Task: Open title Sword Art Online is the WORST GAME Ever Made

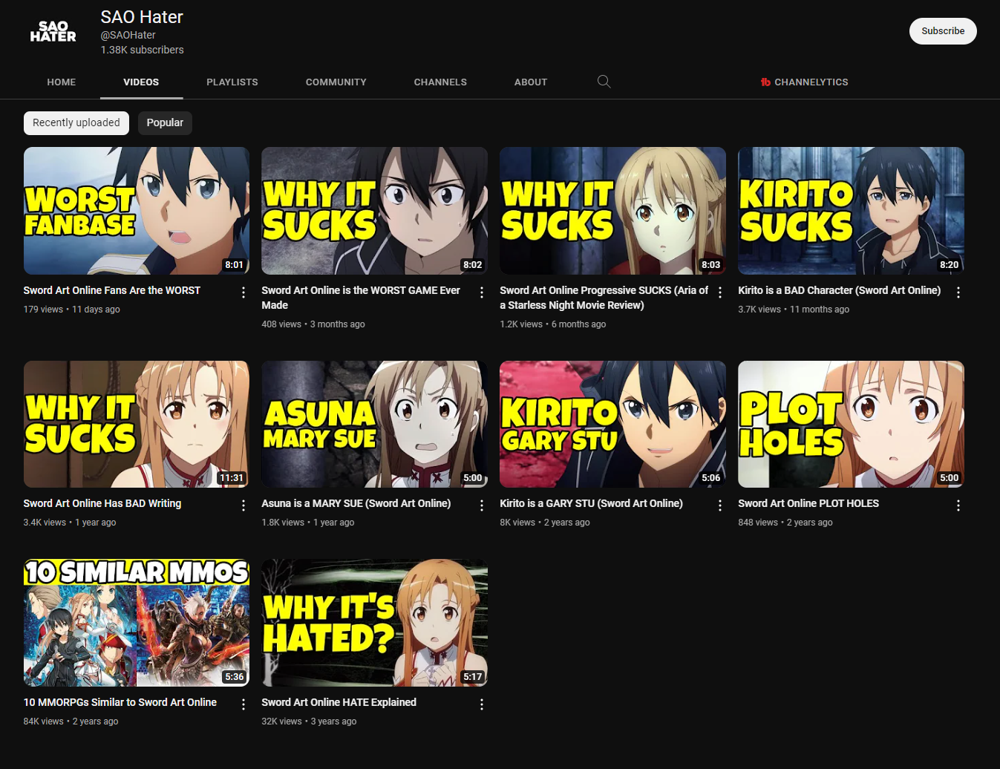Action: 361,298
